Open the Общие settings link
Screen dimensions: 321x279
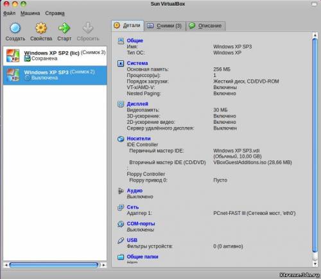coord(135,40)
